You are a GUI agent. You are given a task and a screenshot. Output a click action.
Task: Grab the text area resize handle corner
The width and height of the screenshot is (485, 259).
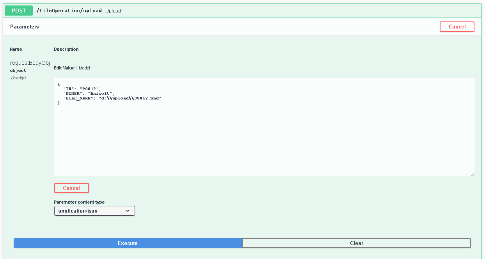point(472,174)
